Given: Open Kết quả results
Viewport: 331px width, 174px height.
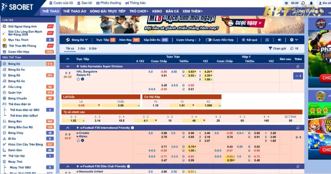Looking at the screenshot, I should pyautogui.click(x=249, y=40).
